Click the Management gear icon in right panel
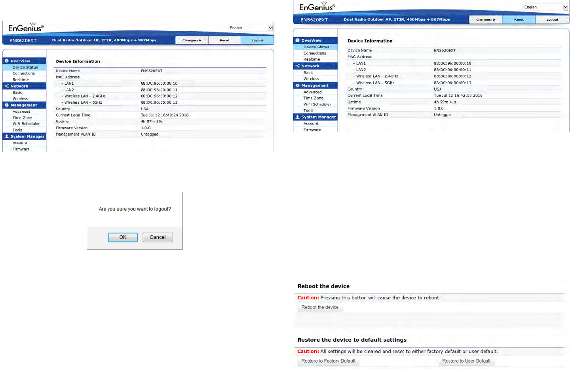 point(297,85)
